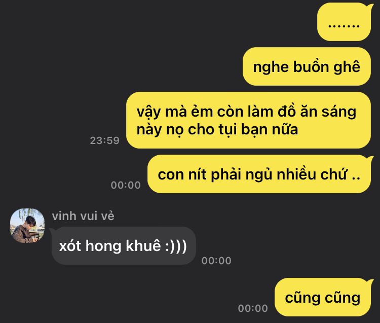Tap the 'con nít phải ngủ nhiều chứ' bubble
The image size is (380, 323).
pyautogui.click(x=259, y=174)
